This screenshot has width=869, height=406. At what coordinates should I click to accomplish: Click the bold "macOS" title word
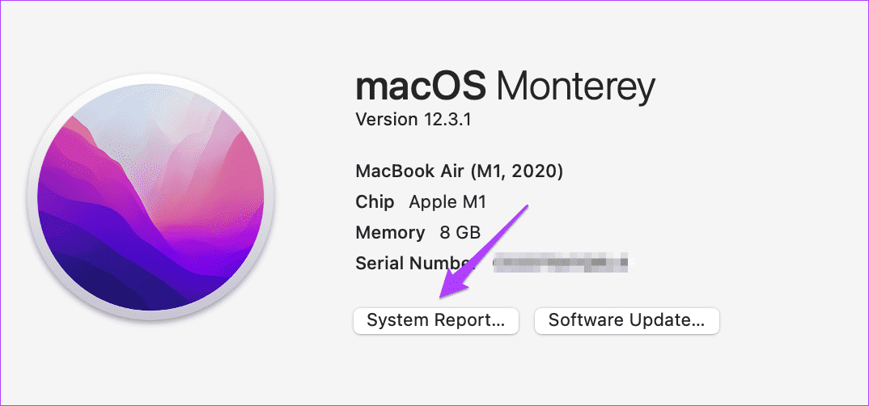[x=420, y=87]
